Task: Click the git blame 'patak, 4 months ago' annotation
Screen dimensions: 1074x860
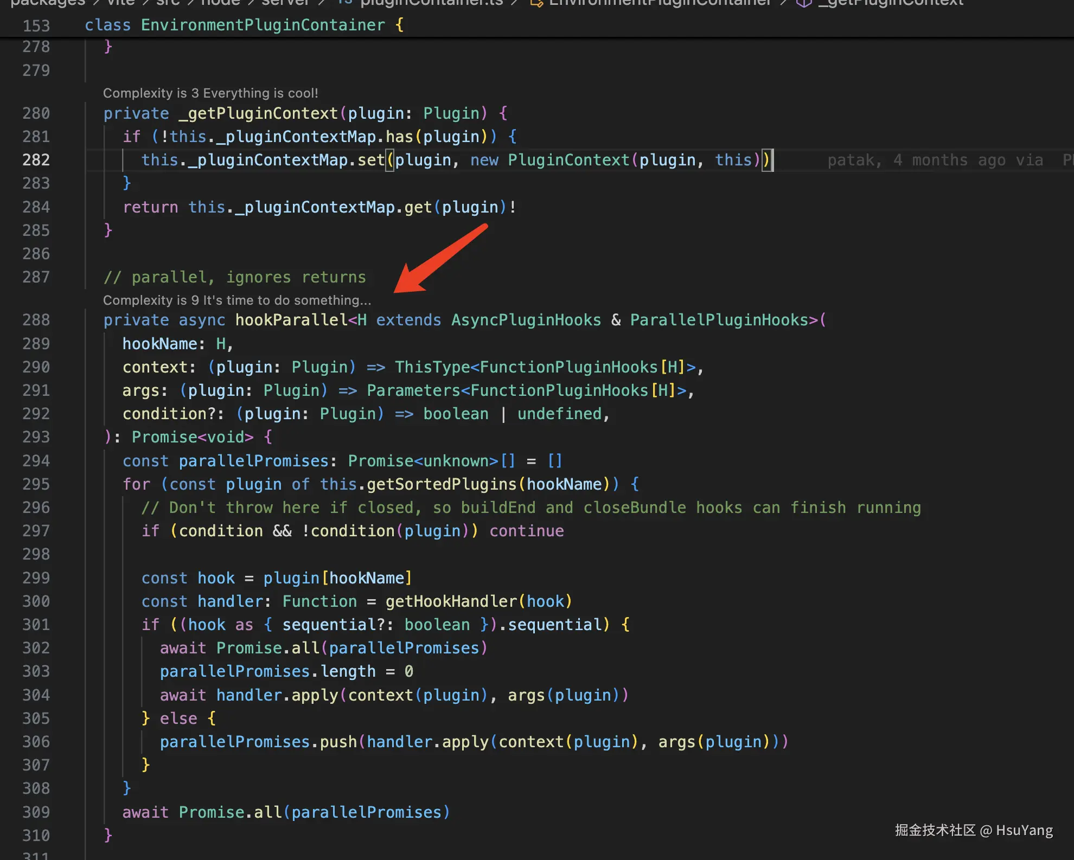Action: [x=935, y=160]
